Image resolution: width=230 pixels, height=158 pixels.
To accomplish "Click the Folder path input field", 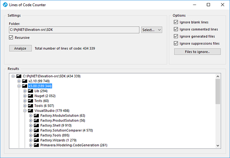I will point(74,30).
